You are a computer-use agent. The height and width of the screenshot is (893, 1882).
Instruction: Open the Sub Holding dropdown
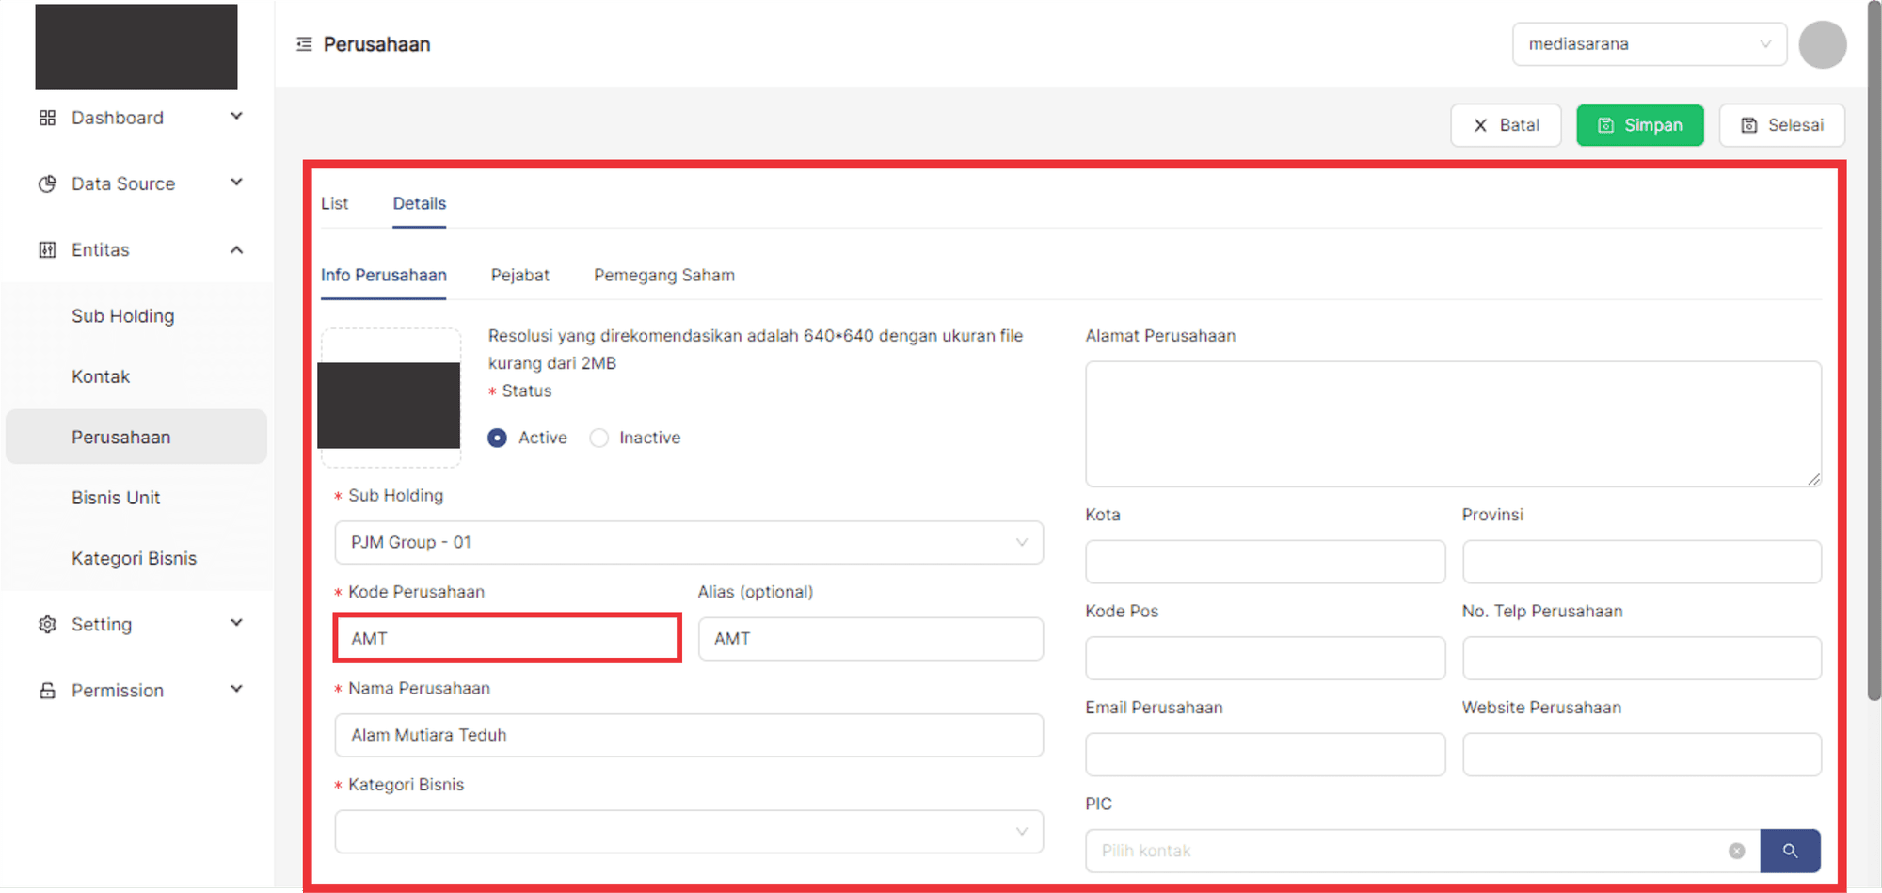pyautogui.click(x=688, y=543)
